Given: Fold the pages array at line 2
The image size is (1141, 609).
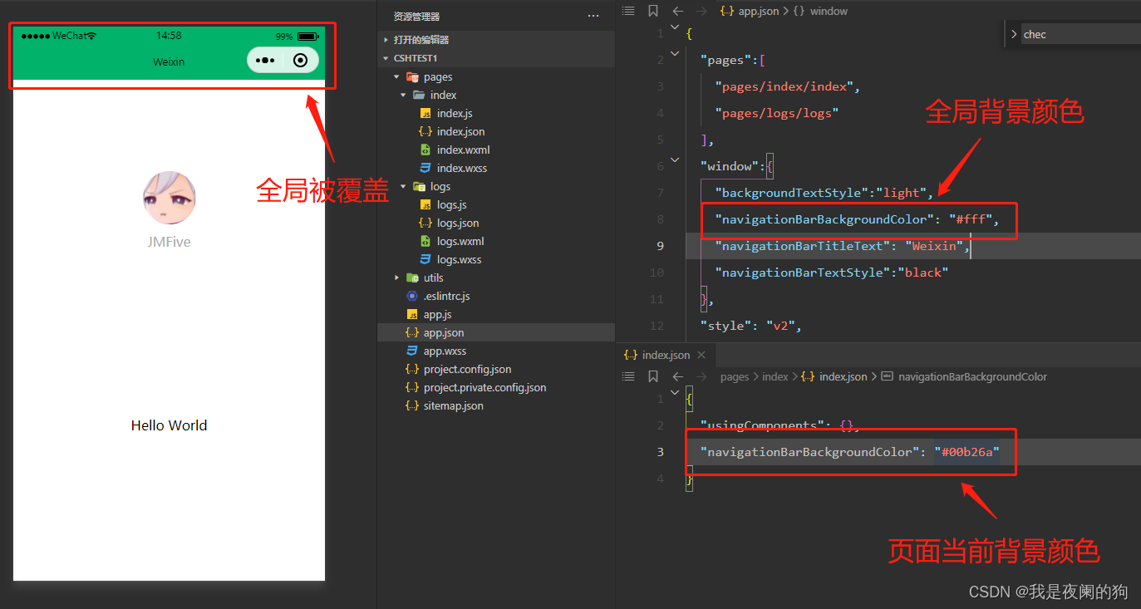Looking at the screenshot, I should point(675,54).
